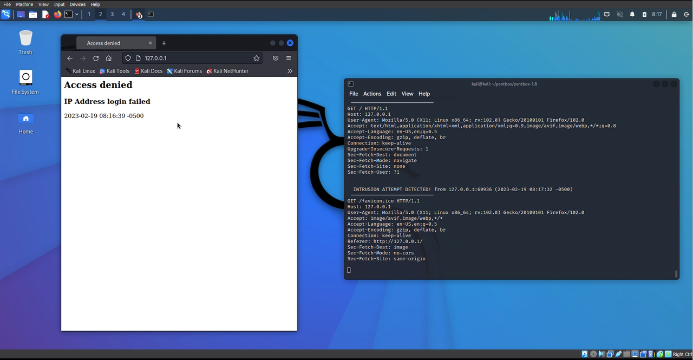Image resolution: width=693 pixels, height=360 pixels.
Task: Open the Firefox hamburger menu
Action: [289, 58]
